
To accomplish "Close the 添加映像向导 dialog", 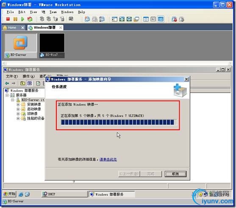I will [x=186, y=79].
